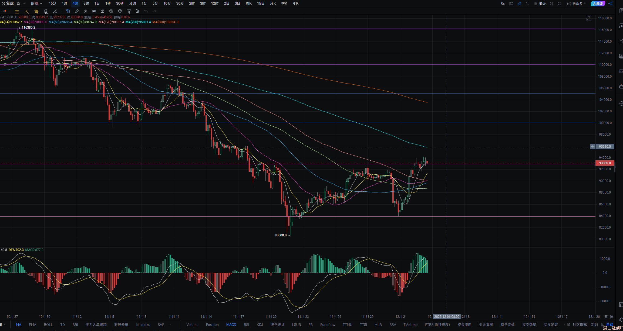Viewport: 623px width, 331px height.
Task: Click the trash delete drawings icon
Action: [x=137, y=11]
